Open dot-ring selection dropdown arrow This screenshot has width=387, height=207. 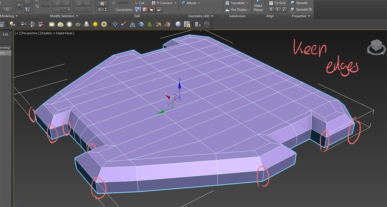(69, 10)
